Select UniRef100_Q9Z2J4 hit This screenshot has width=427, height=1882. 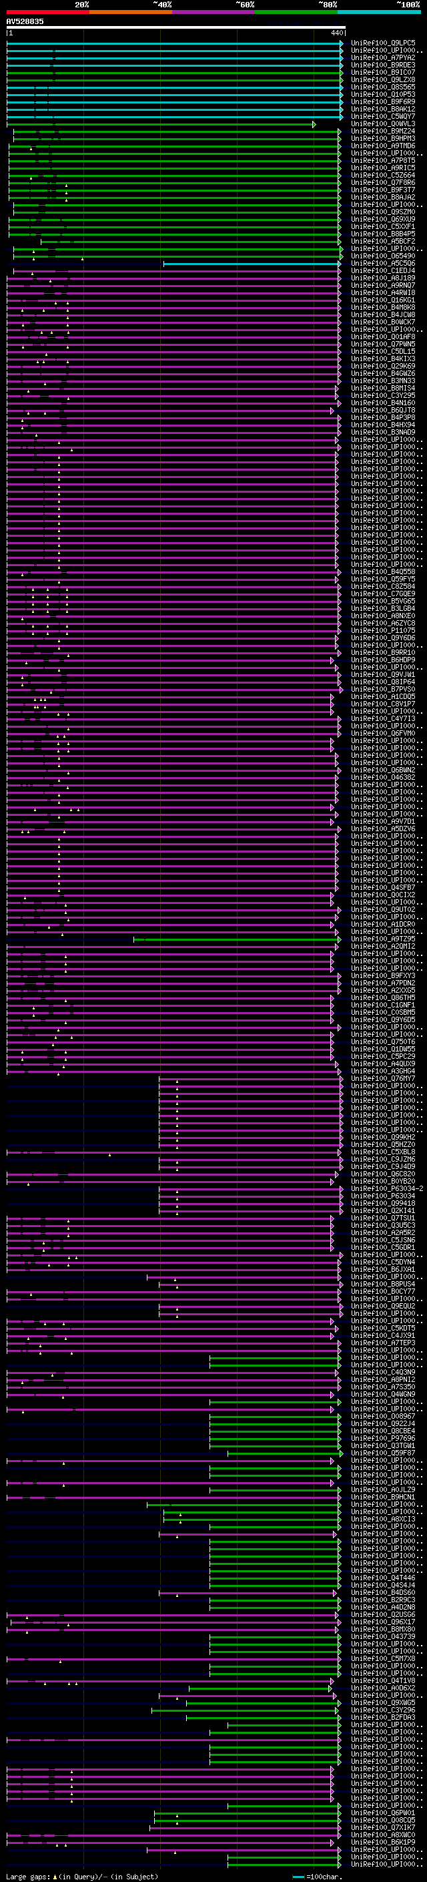click(383, 1423)
